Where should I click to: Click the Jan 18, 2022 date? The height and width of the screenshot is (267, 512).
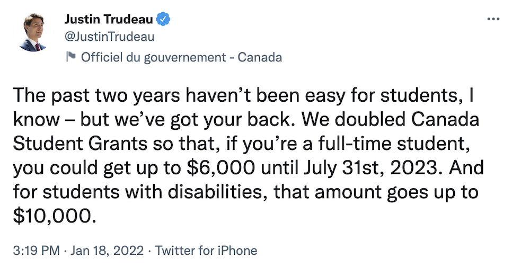(107, 251)
